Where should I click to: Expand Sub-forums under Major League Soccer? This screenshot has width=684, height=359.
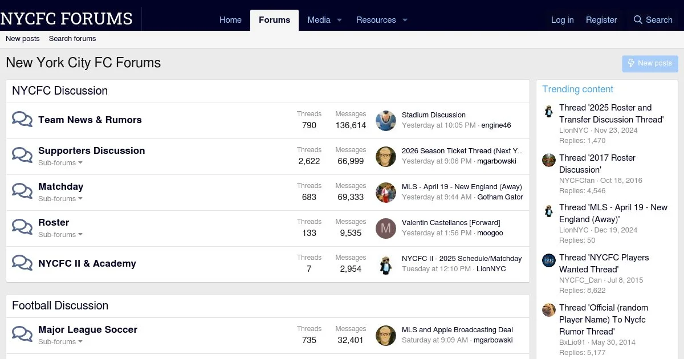point(60,342)
